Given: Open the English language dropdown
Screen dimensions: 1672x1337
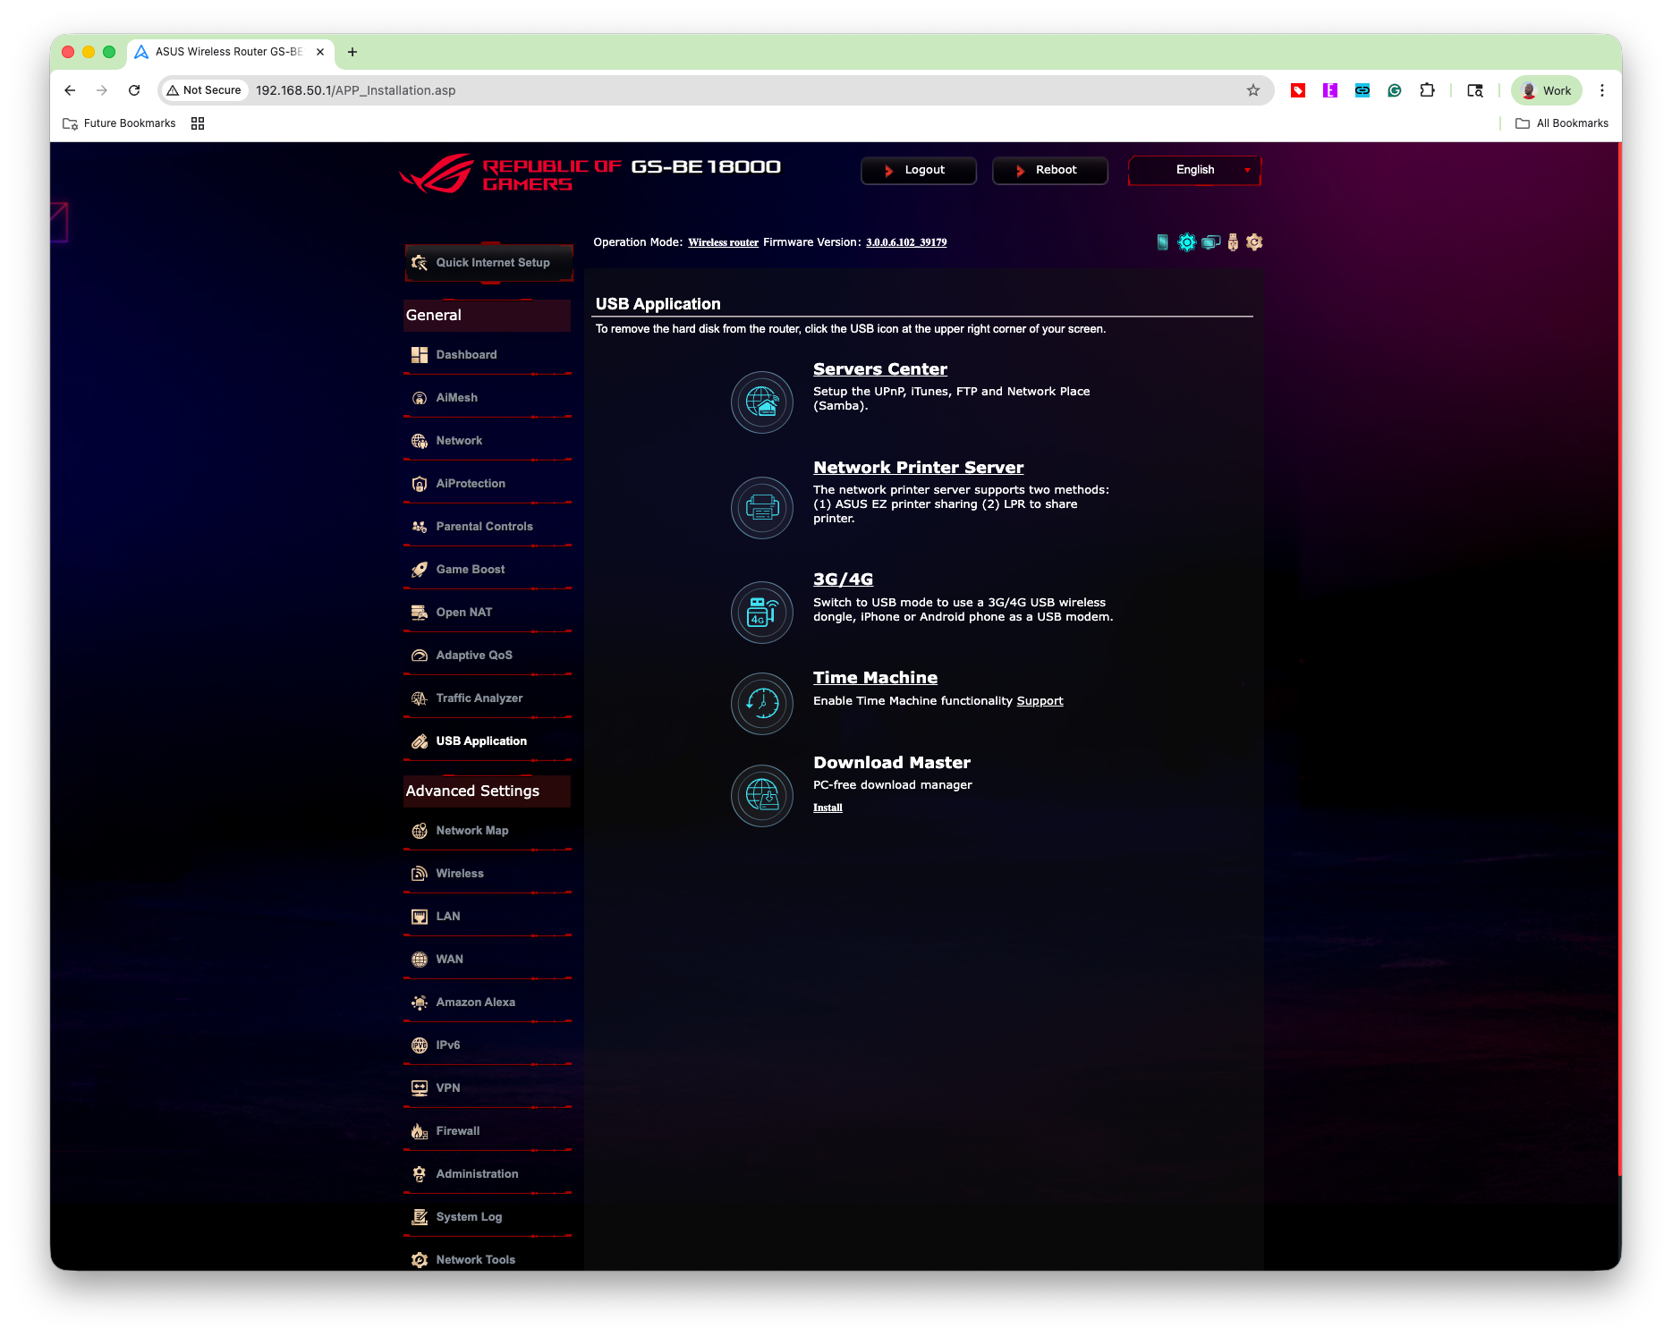Looking at the screenshot, I should pos(1194,170).
